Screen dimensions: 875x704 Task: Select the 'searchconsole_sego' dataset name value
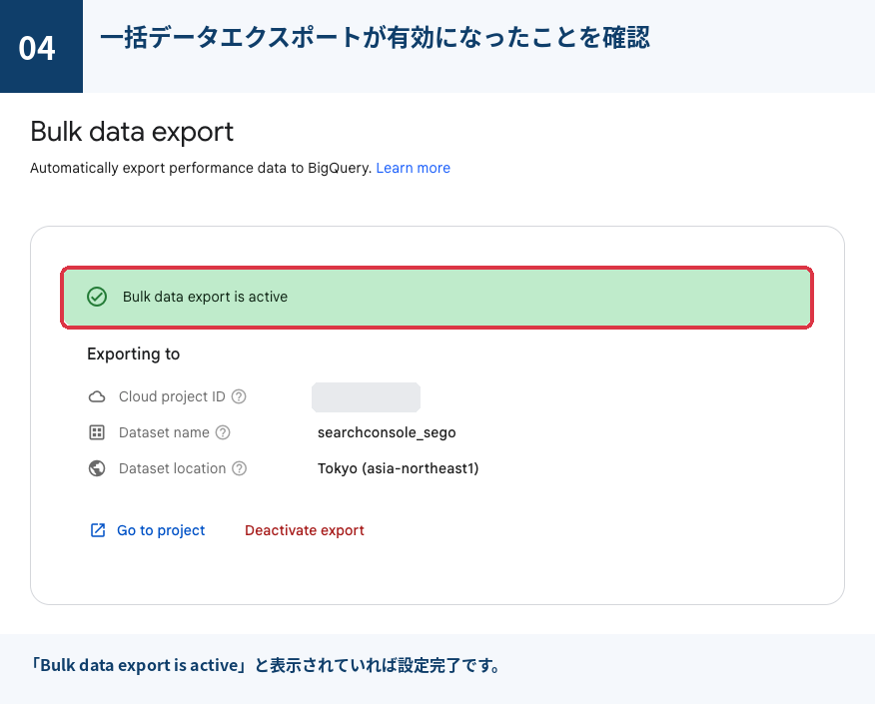click(387, 433)
